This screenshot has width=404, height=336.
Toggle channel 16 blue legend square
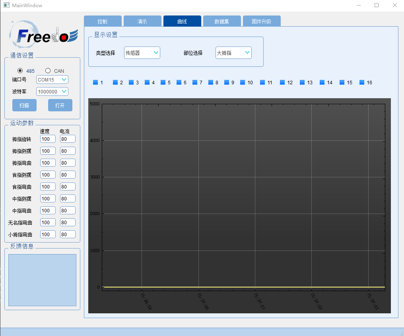[x=362, y=82]
